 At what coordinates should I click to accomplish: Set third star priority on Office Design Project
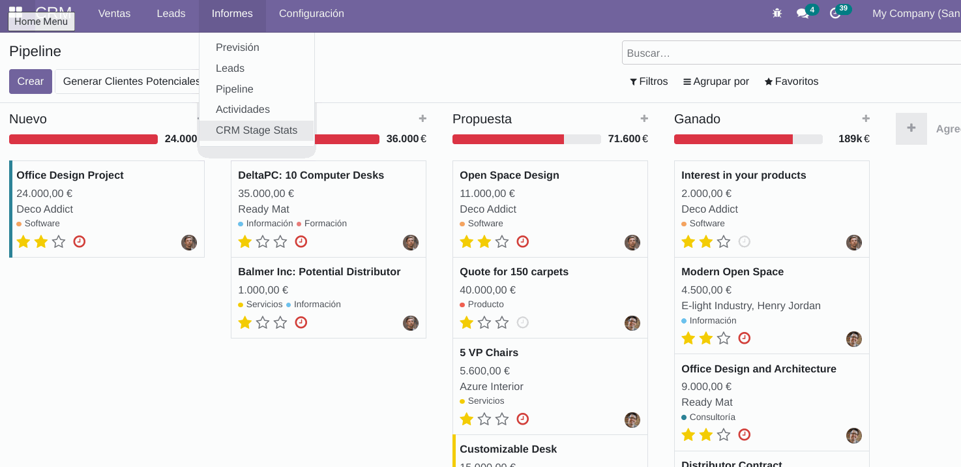point(59,241)
